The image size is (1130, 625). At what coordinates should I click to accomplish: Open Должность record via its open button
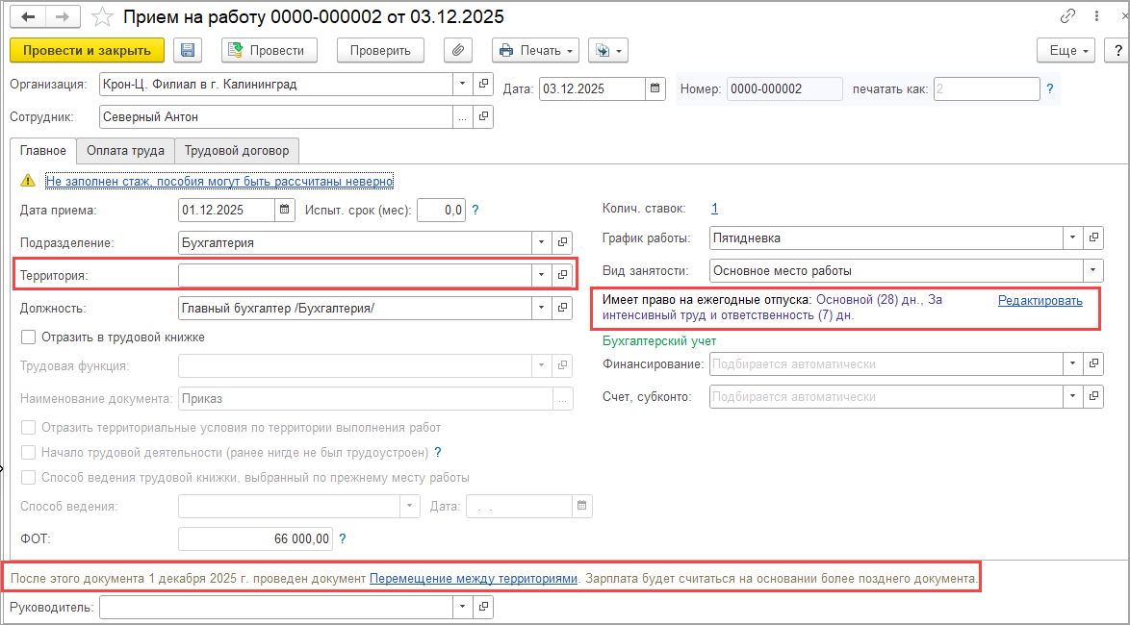coord(563,308)
